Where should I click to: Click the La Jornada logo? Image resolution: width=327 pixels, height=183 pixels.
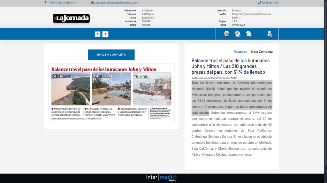[71, 18]
